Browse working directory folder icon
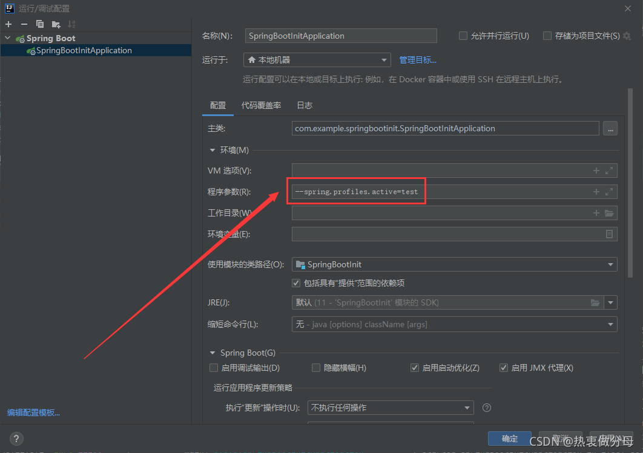Screen dimensions: 643x453 pos(609,213)
